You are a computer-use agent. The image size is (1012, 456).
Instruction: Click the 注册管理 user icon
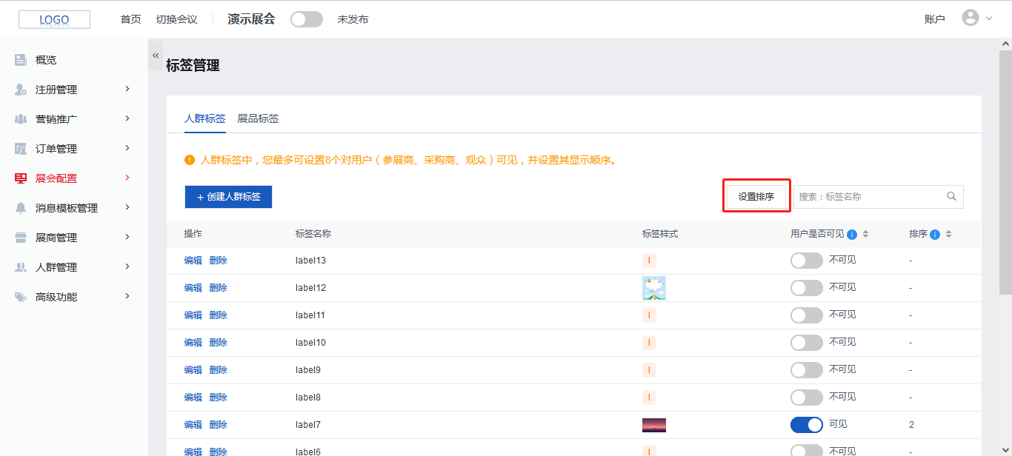pos(21,90)
